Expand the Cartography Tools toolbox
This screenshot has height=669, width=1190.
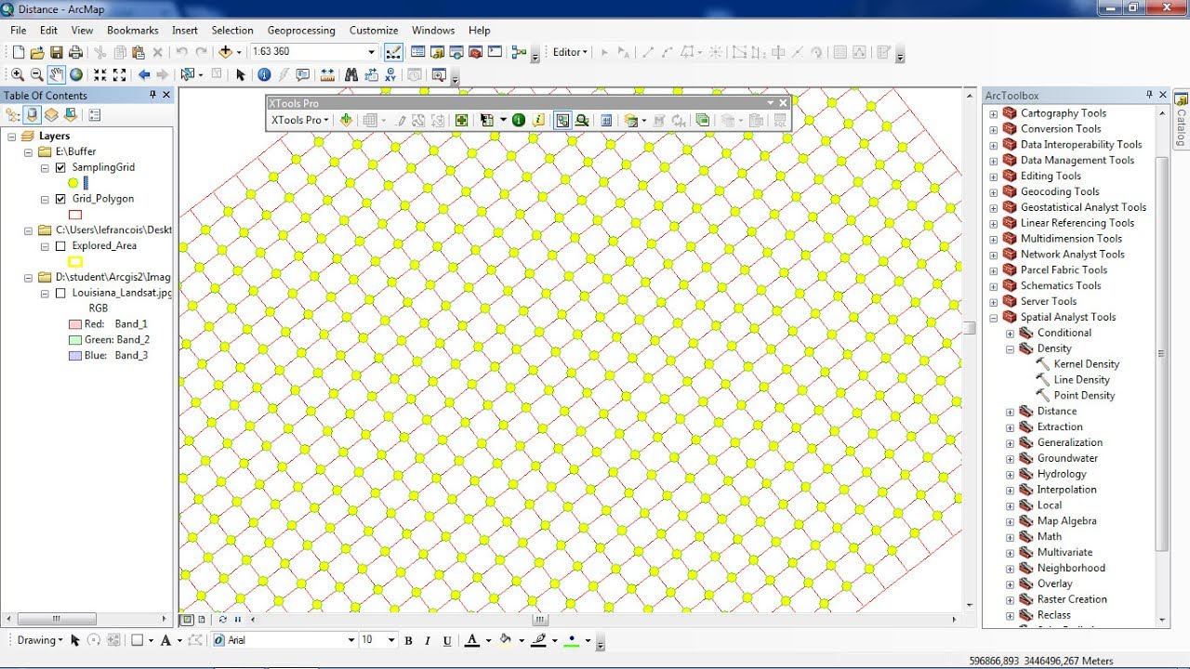click(994, 113)
